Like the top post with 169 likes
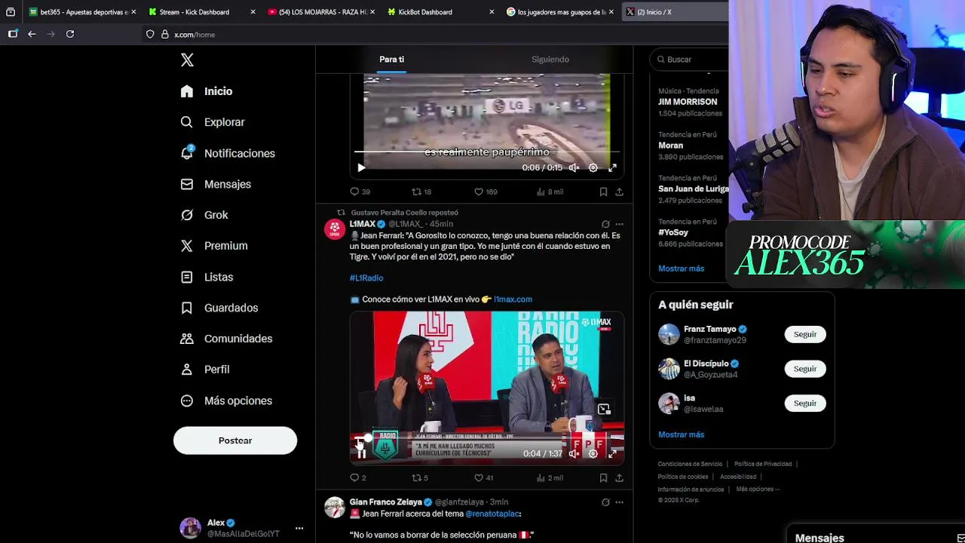 coord(486,192)
